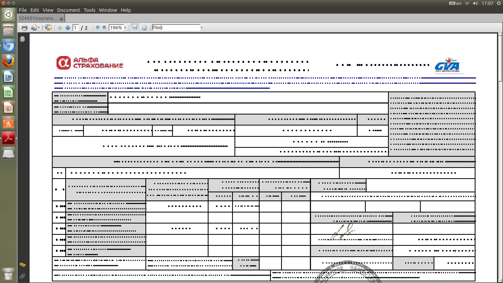Open the Trash in the launcher
503x283 pixels.
[8, 274]
